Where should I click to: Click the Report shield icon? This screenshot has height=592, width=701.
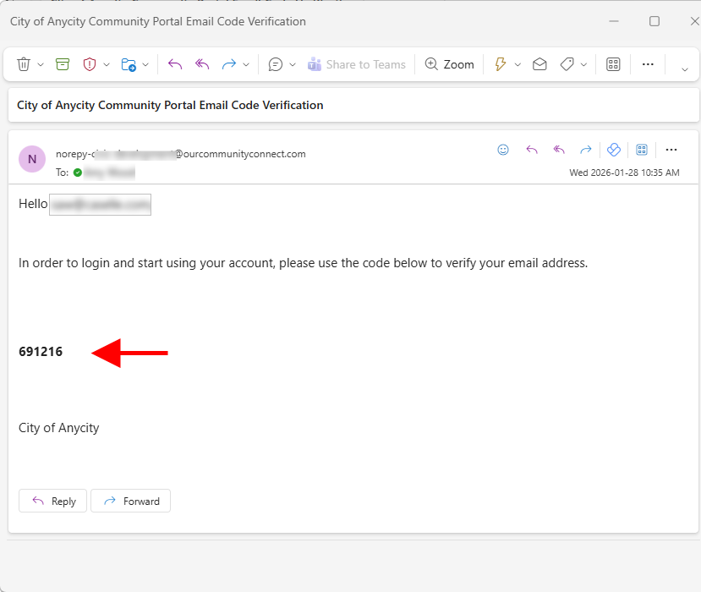90,64
